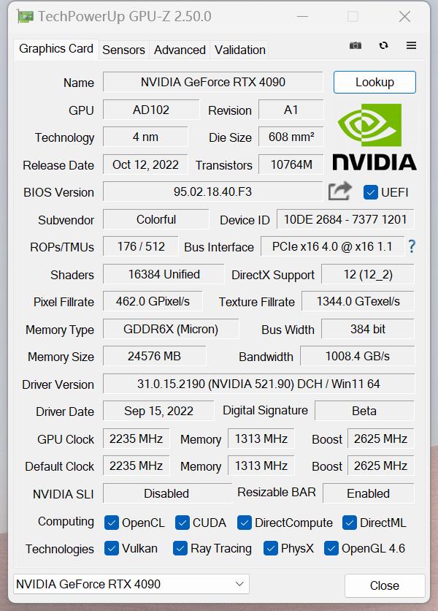This screenshot has width=438, height=611.
Task: Click the screenshot camera icon
Action: pos(356,45)
